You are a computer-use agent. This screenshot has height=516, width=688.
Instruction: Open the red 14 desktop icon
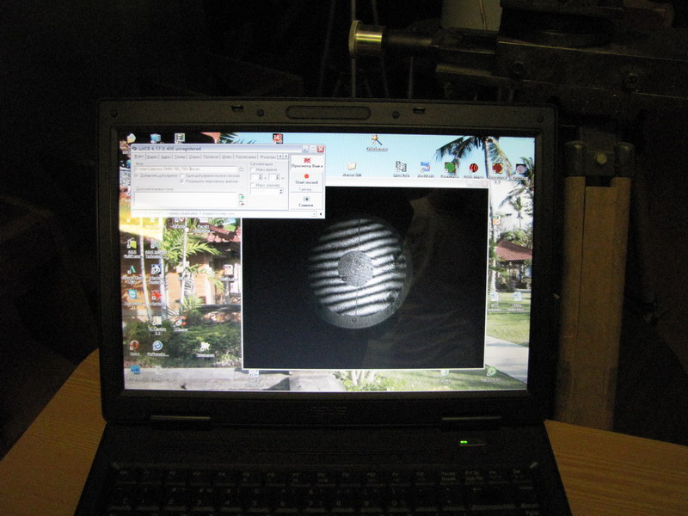point(277,138)
